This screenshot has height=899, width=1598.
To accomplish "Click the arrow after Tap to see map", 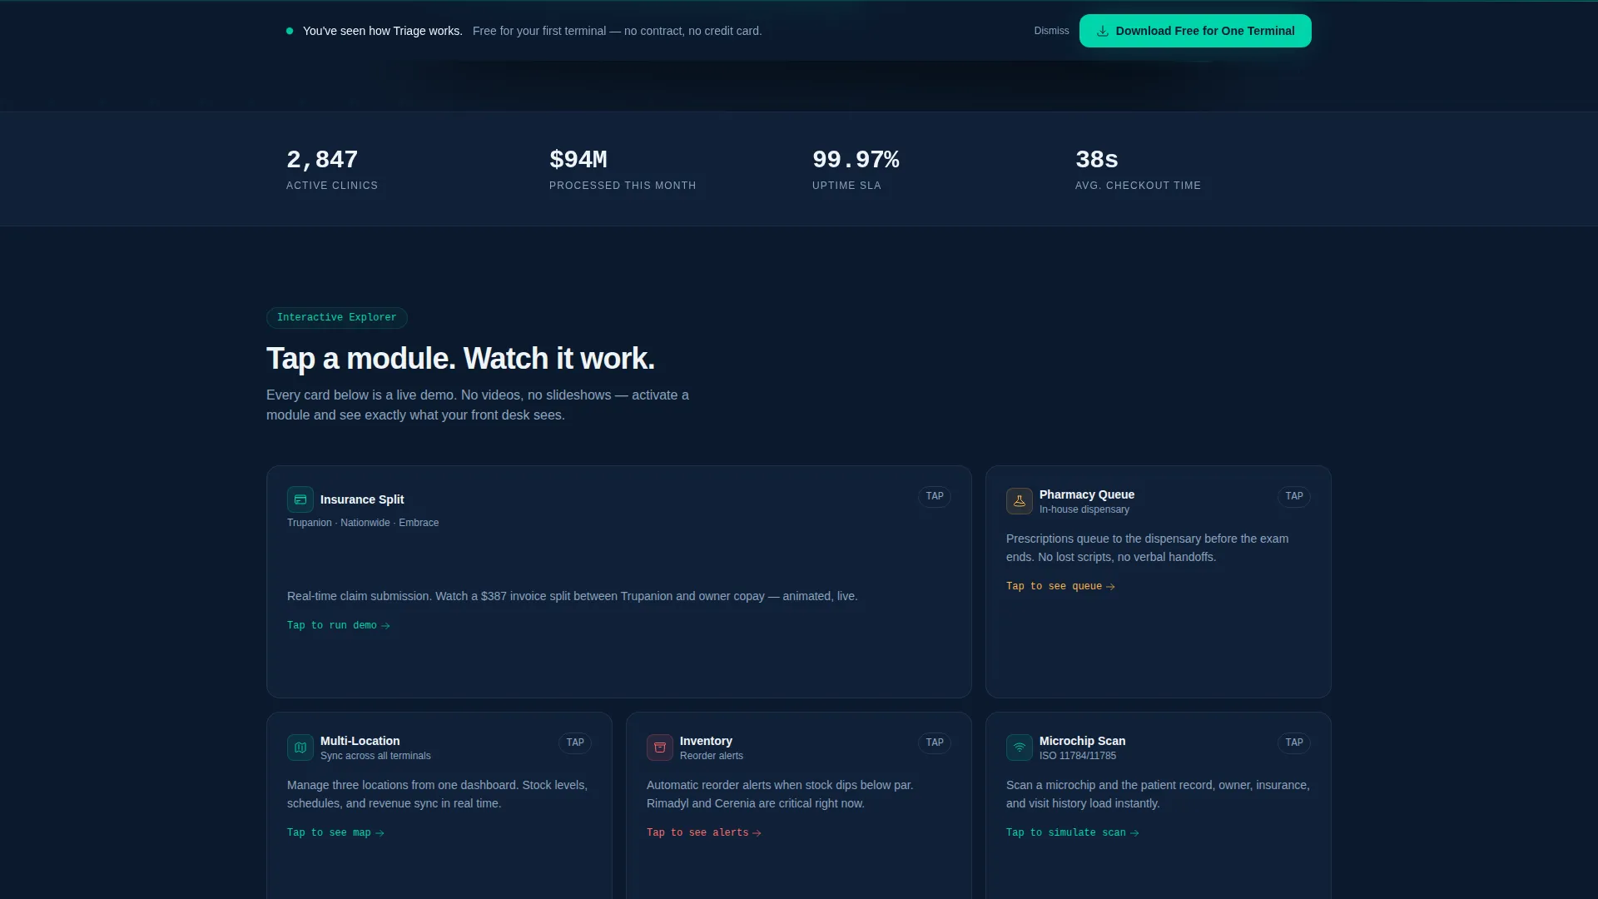I will click(380, 833).
